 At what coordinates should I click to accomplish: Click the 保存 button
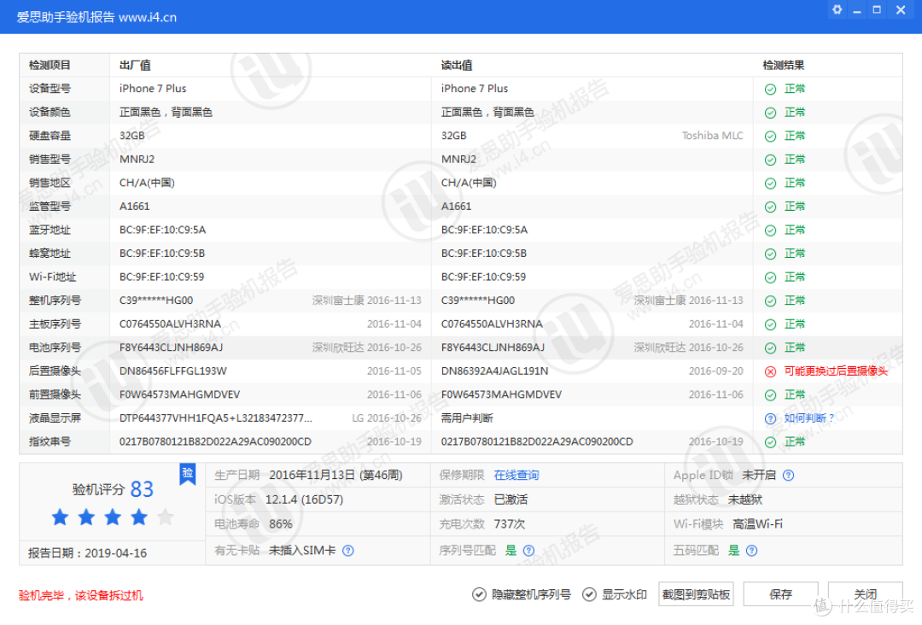(x=780, y=594)
